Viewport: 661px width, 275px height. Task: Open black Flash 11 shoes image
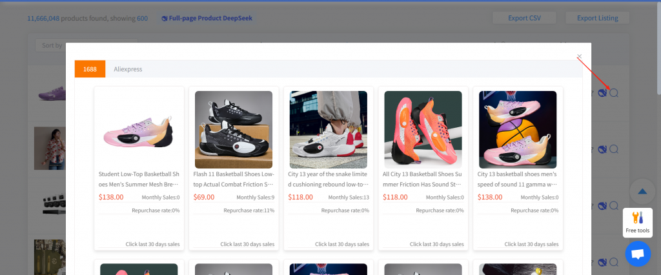234,130
